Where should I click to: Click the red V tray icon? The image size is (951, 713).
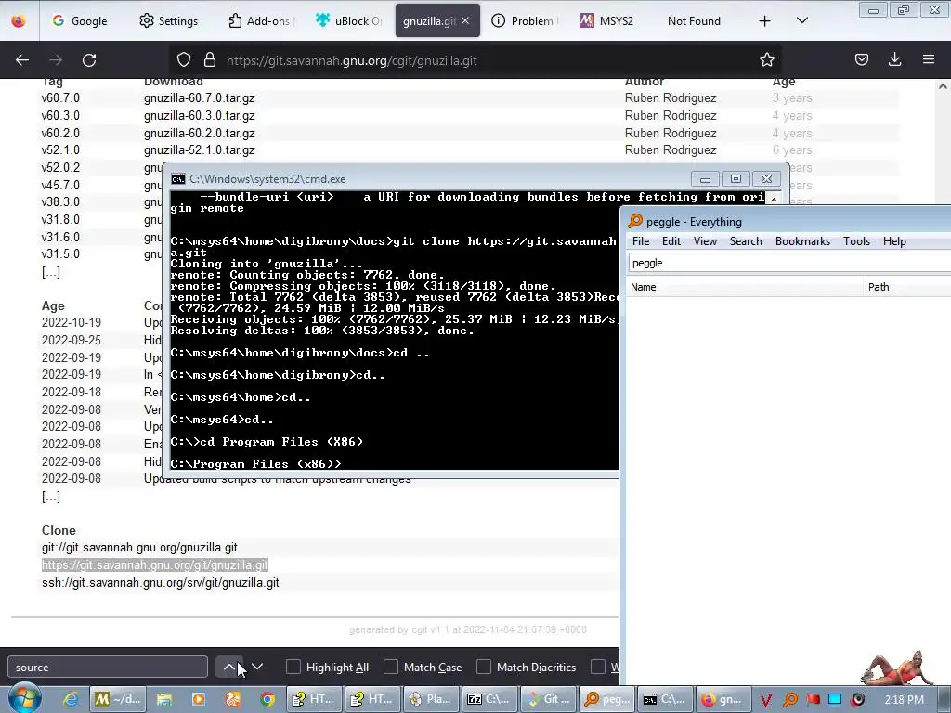pyautogui.click(x=766, y=700)
